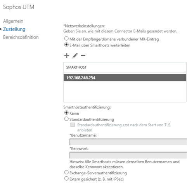Choose E-Mail über Smarthosts weiterleiten

[x=66, y=45]
